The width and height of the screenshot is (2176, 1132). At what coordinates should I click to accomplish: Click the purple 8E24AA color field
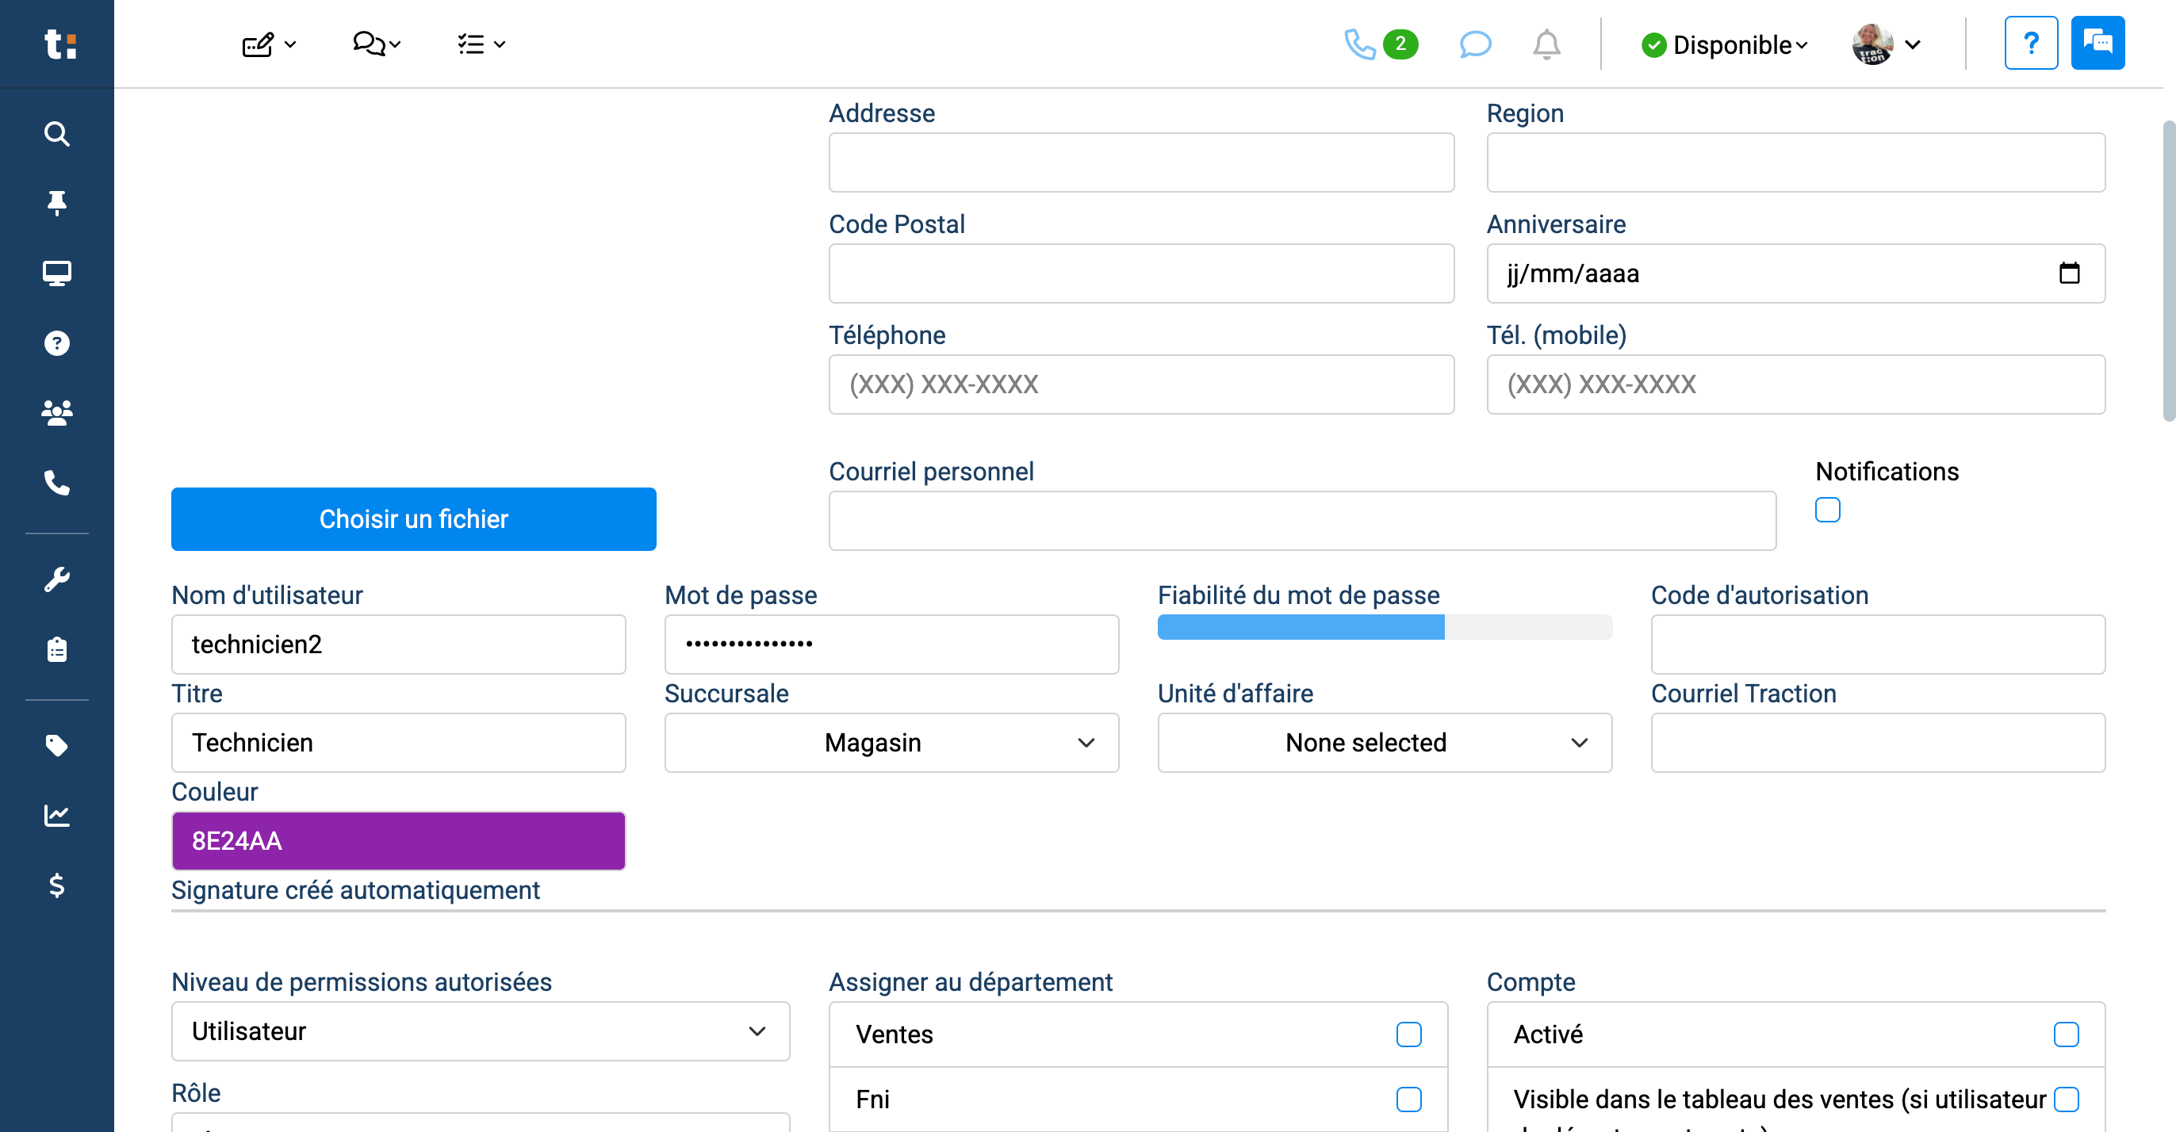[x=398, y=841]
